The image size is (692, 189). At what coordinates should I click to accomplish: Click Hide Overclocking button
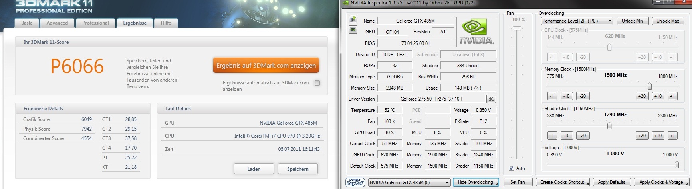click(477, 182)
